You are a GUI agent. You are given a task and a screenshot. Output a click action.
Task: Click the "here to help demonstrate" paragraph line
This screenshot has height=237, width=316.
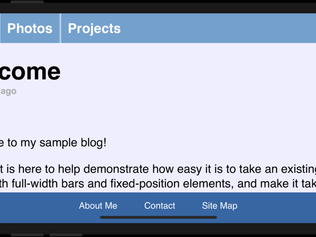pos(156,169)
